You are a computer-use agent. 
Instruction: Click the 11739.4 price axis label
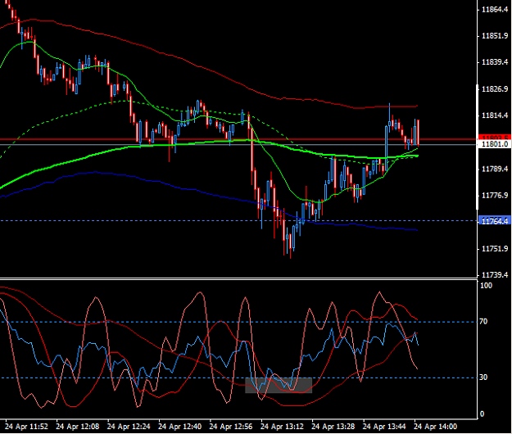coord(495,275)
